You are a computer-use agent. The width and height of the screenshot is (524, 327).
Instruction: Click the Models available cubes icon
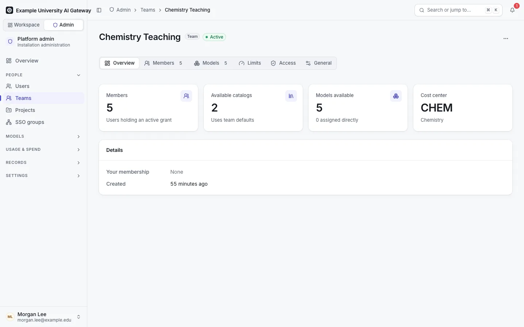[396, 96]
